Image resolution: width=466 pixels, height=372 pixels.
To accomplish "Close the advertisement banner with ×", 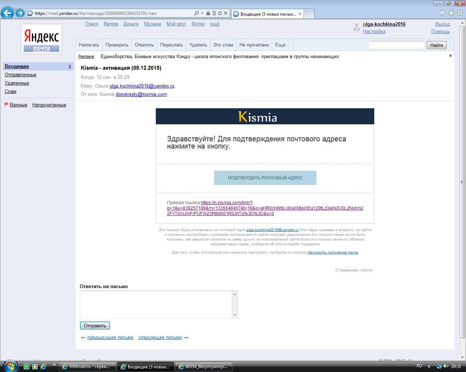I will (450, 56).
